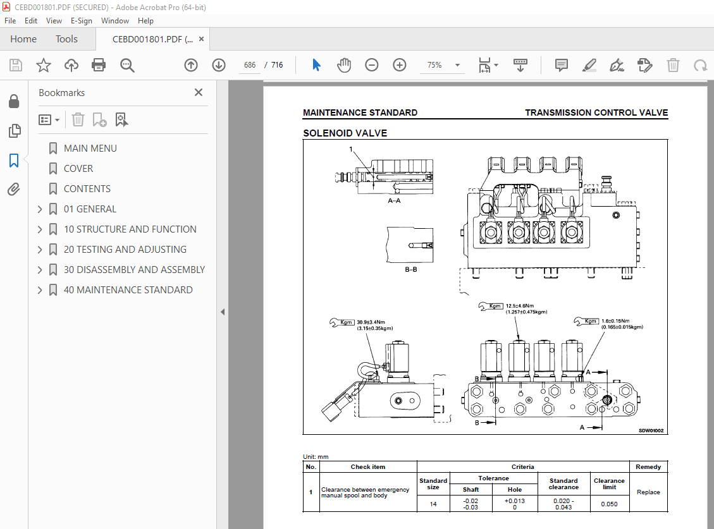Open the Sign document pen tool
The width and height of the screenshot is (714, 529).
[617, 65]
